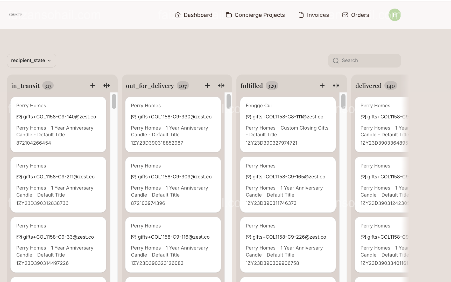The width and height of the screenshot is (451, 282).
Task: Collapse the fulfilled column
Action: coord(336,85)
